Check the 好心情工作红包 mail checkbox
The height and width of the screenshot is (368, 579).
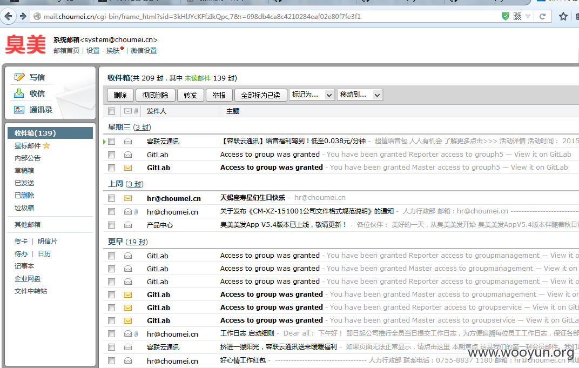tap(111, 361)
